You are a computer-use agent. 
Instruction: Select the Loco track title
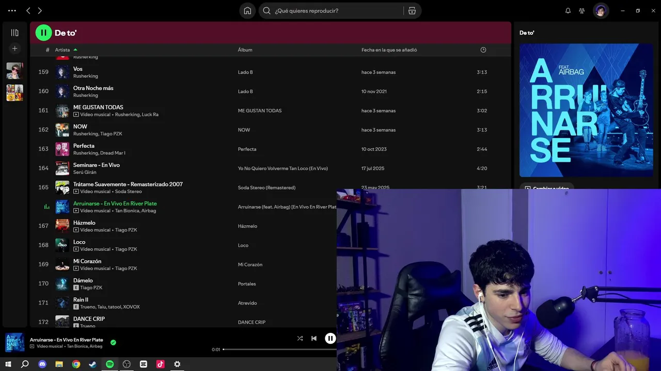click(x=80, y=242)
